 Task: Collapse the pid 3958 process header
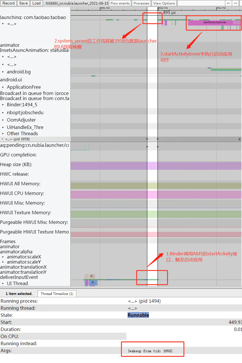coord(3,139)
